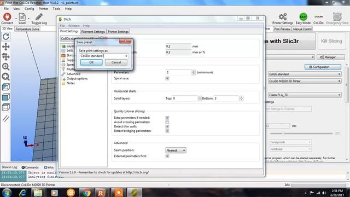Click Slice with Slic3r button

coord(290,41)
